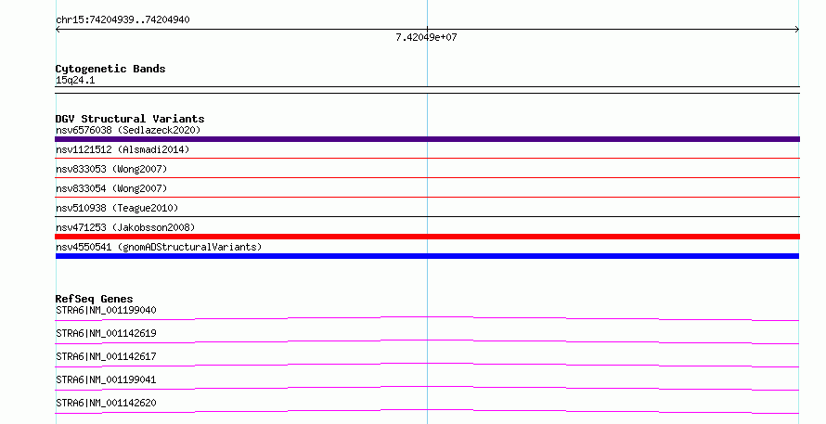Select the RefSeq Genes track title
This screenshot has height=424, width=826.
click(95, 299)
